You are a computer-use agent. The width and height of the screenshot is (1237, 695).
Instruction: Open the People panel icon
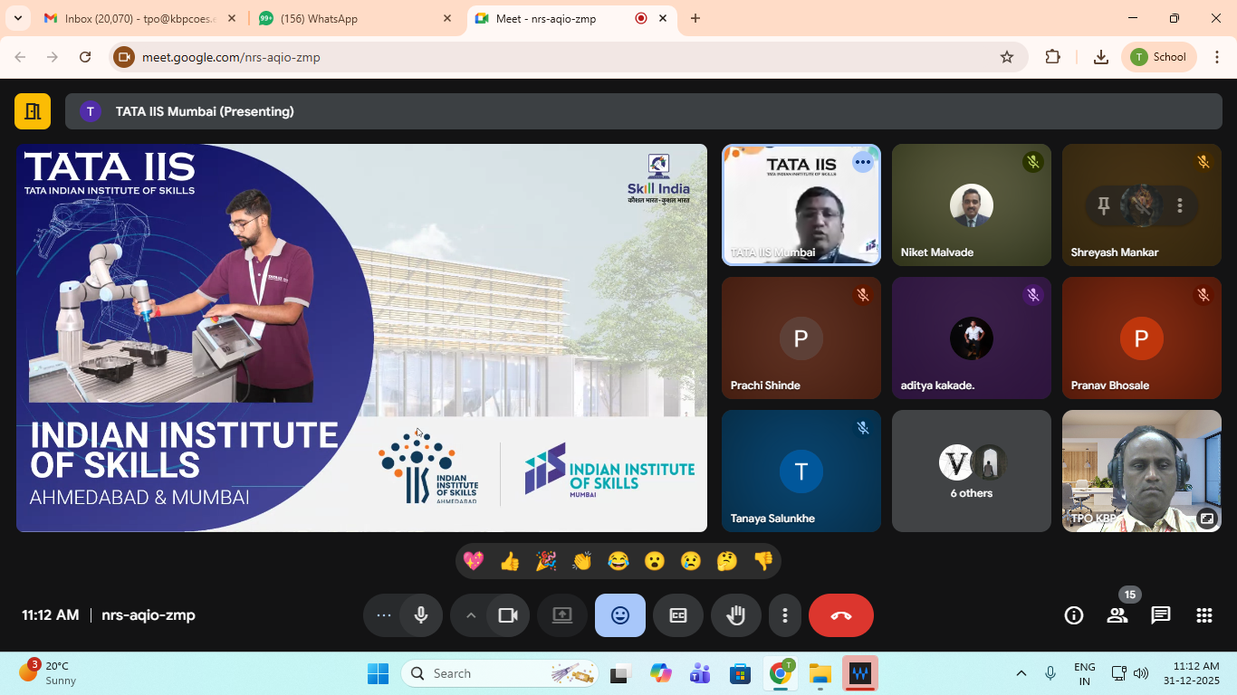point(1117,615)
